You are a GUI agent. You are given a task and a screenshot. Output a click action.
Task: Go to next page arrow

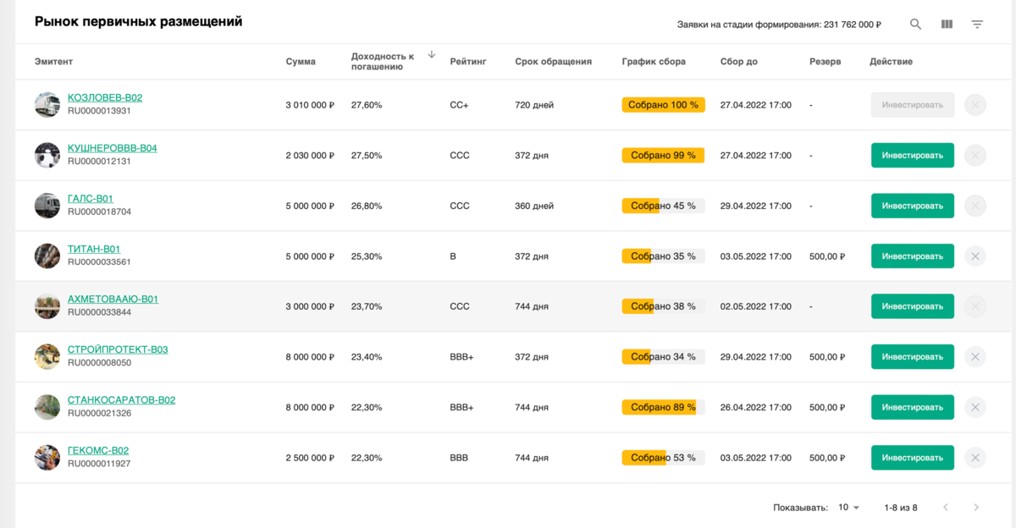point(976,508)
